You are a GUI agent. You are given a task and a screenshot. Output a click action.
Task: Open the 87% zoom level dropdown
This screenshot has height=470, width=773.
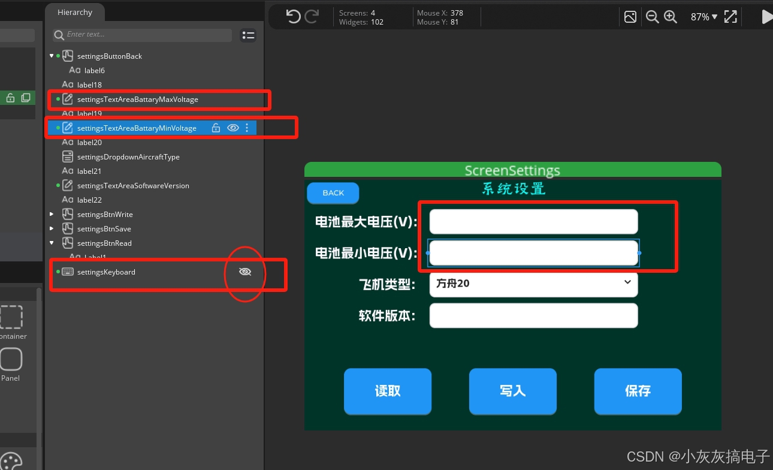[703, 17]
